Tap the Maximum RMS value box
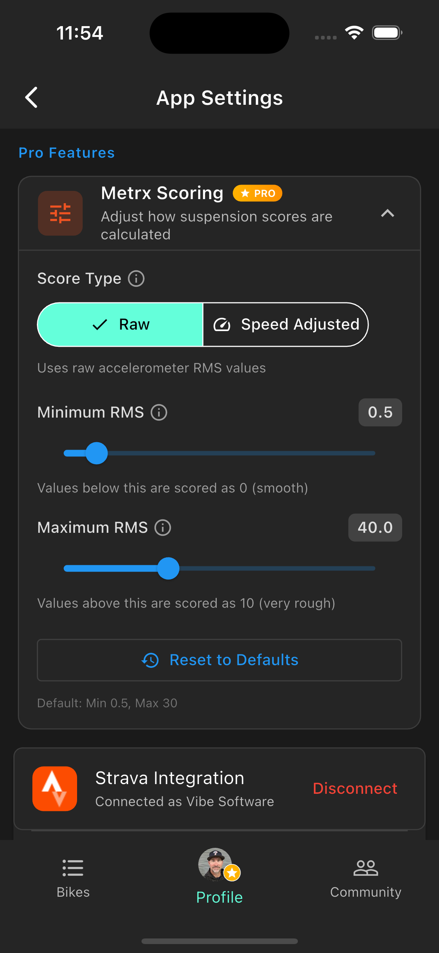The width and height of the screenshot is (439, 953). [x=375, y=528]
